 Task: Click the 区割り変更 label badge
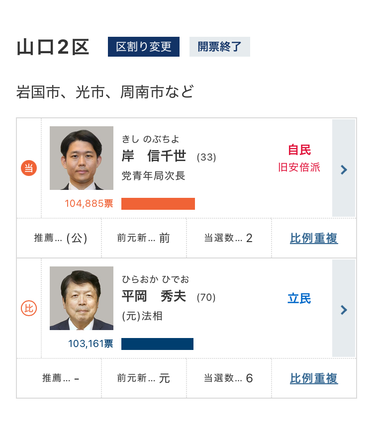144,47
